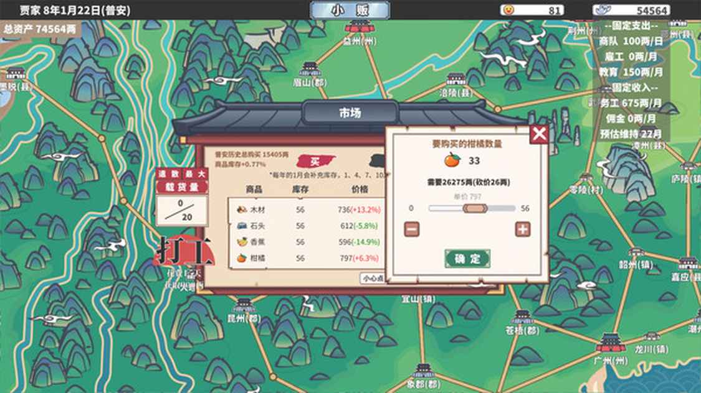The height and width of the screenshot is (393, 701).
Task: Select the 买 buy tab
Action: (316, 161)
